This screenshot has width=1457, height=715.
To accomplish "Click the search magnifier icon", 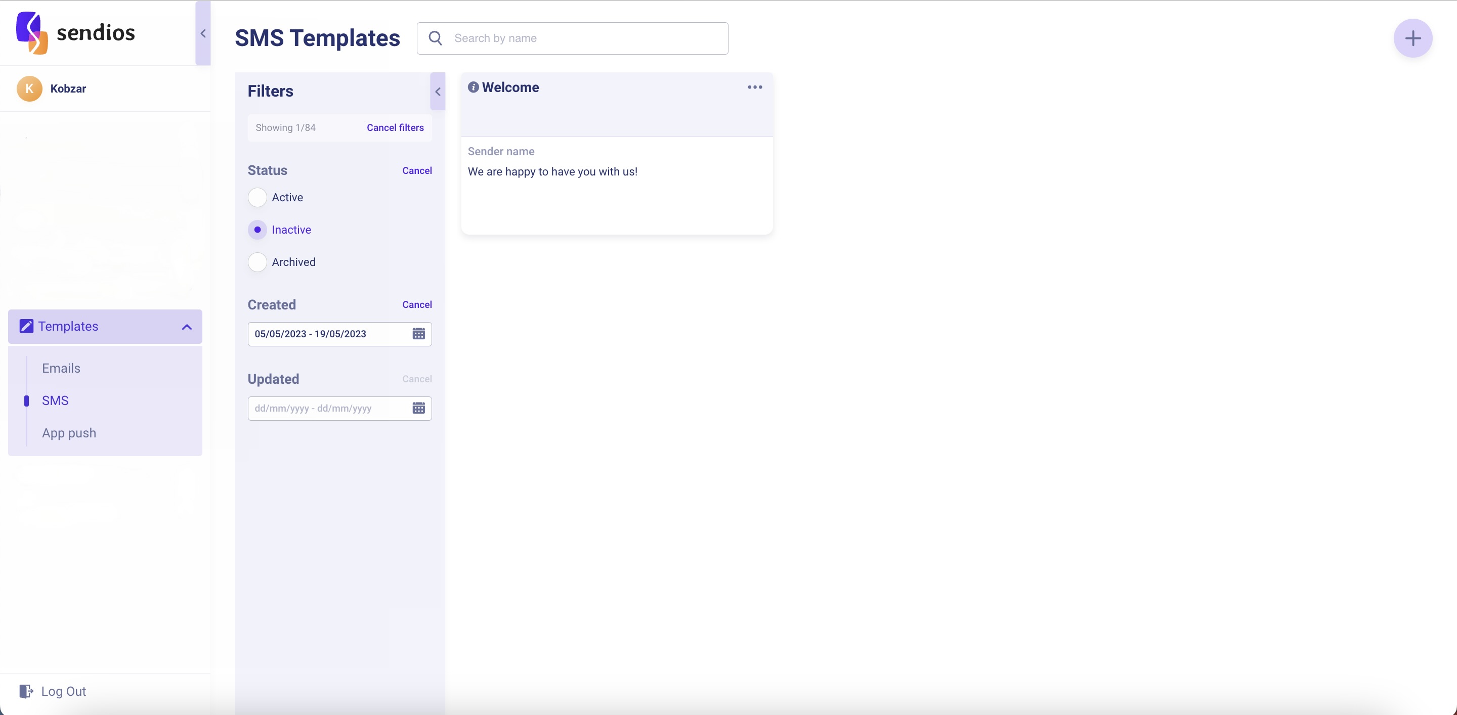I will (x=435, y=38).
